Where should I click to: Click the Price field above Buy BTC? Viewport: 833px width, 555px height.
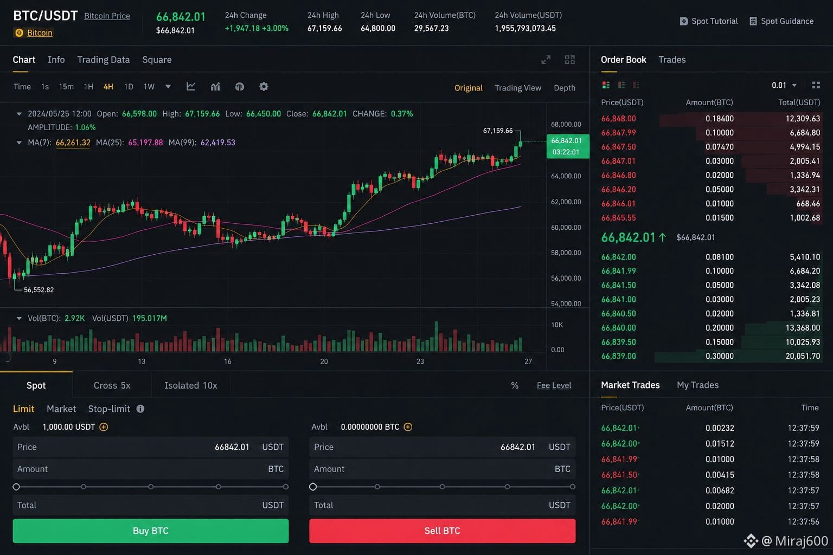pyautogui.click(x=151, y=447)
